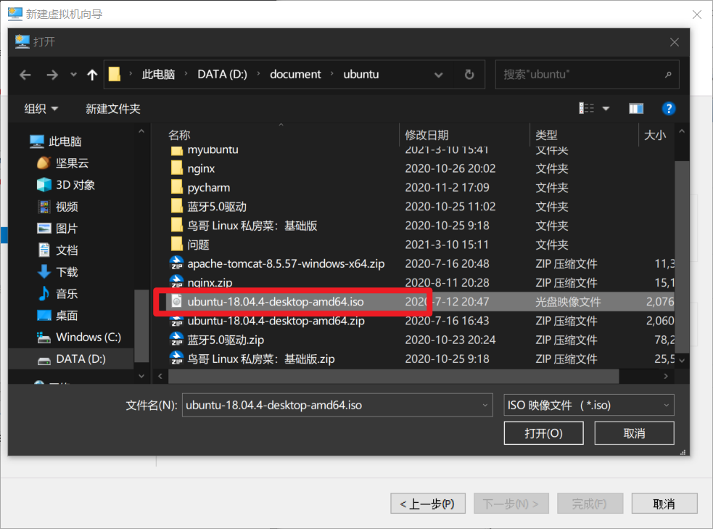Sort by the 修改日期 column header
Image resolution: width=713 pixels, height=529 pixels.
(x=427, y=135)
